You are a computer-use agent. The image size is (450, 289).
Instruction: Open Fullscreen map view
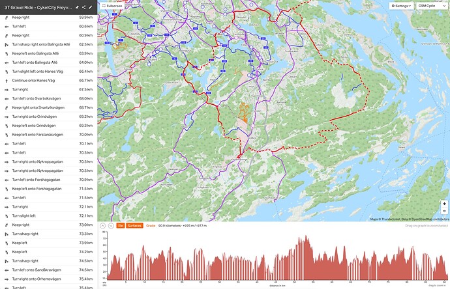(112, 6)
